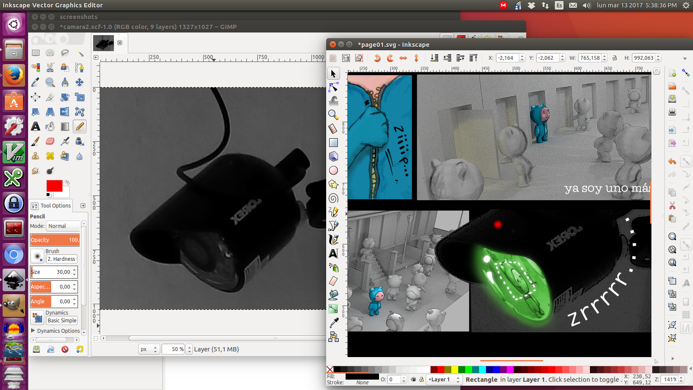Image resolution: width=693 pixels, height=390 pixels.
Task: Click the Brush preview button in GIMP
Action: coord(37,256)
